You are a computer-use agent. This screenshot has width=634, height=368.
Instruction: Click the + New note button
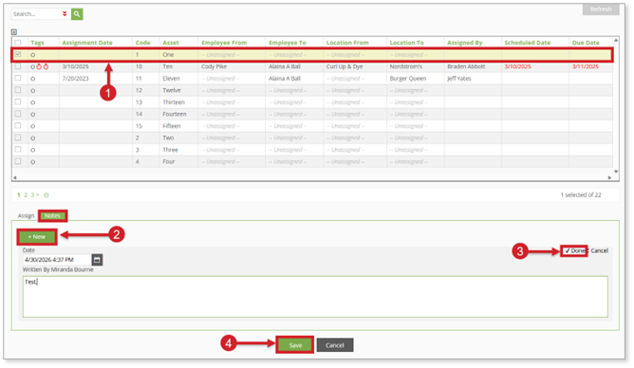(37, 237)
